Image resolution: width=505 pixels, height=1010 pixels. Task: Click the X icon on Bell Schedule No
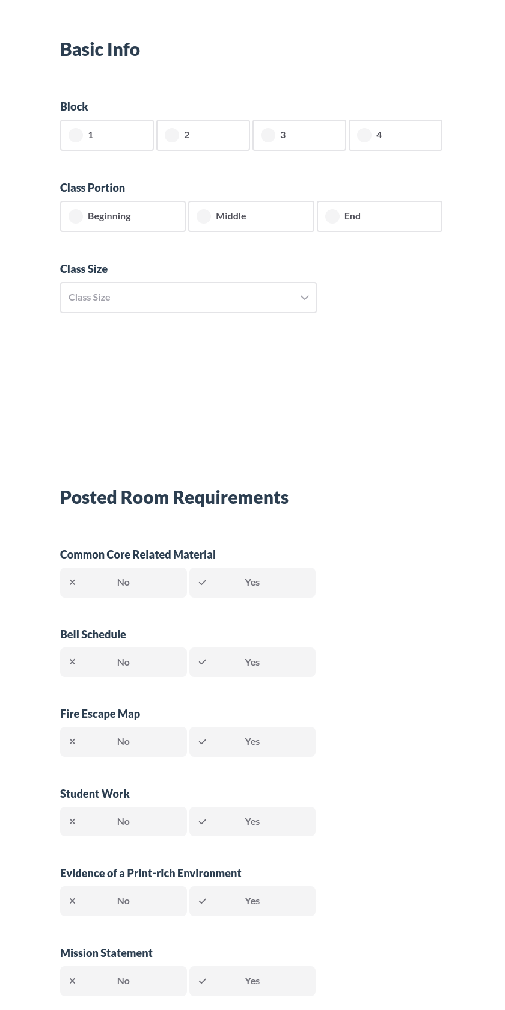tap(72, 661)
